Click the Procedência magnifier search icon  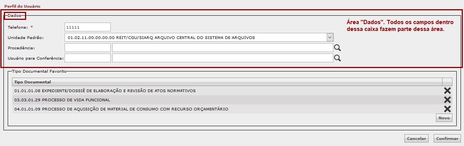pos(337,48)
